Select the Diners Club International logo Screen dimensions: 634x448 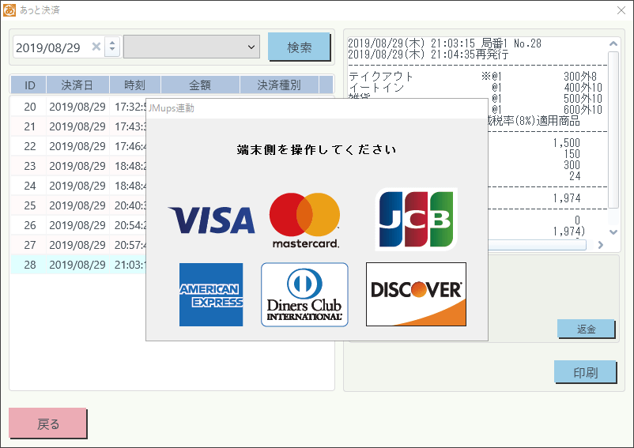tap(304, 295)
